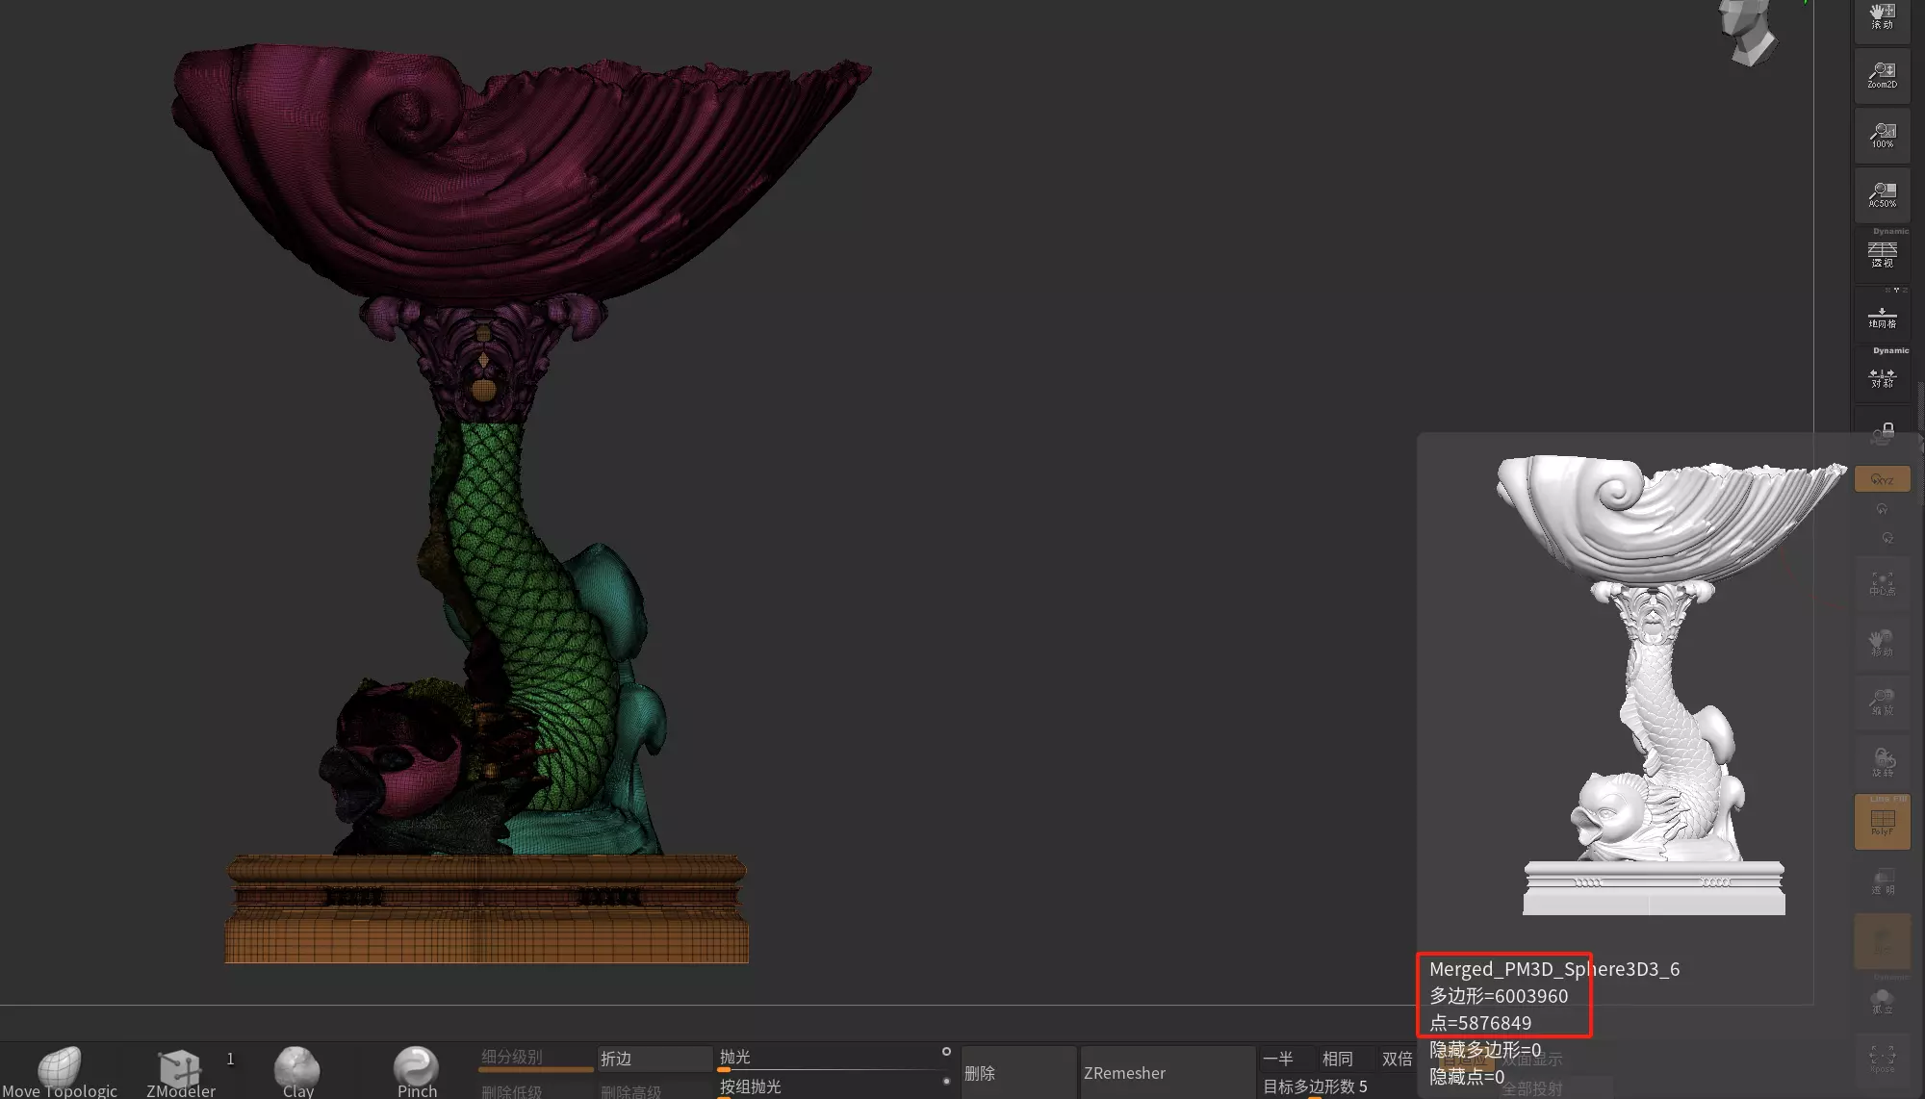Select the Clay brush

point(297,1072)
